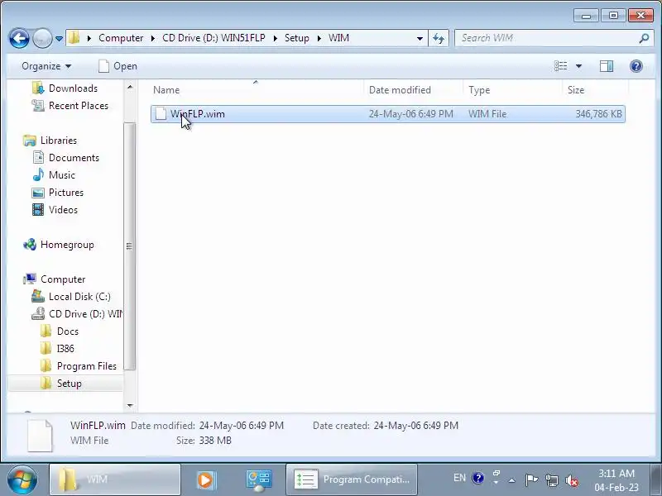Open Recent Places in navigation pane
Viewport: 662px width, 496px height.
coord(70,106)
